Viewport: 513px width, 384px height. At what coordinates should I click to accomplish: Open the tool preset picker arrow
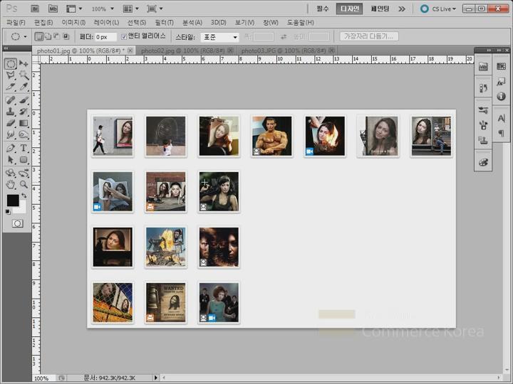(x=25, y=36)
